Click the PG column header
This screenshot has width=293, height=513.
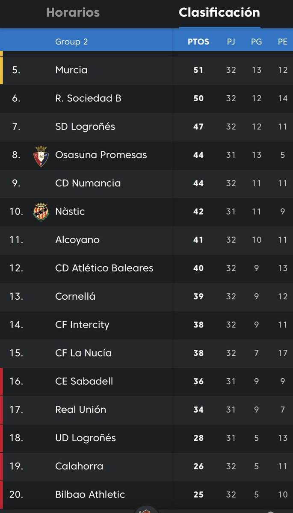(257, 42)
